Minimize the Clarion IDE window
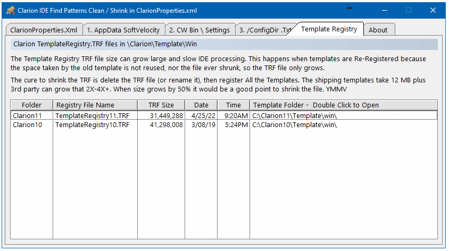This screenshot has height=251, width=449. [384, 10]
